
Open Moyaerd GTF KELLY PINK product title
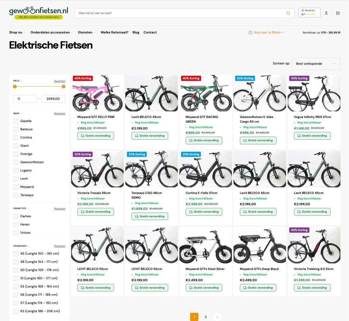(x=96, y=117)
